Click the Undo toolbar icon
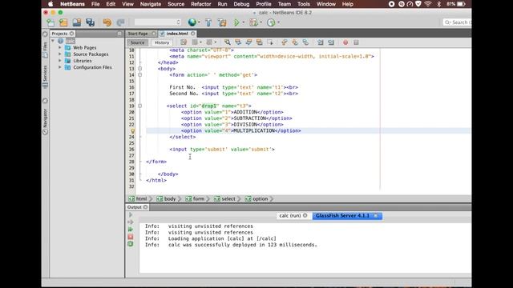The height and width of the screenshot is (288, 513). (107, 22)
